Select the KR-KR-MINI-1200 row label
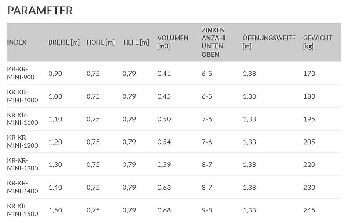The width and height of the screenshot is (352, 223). click(22, 142)
